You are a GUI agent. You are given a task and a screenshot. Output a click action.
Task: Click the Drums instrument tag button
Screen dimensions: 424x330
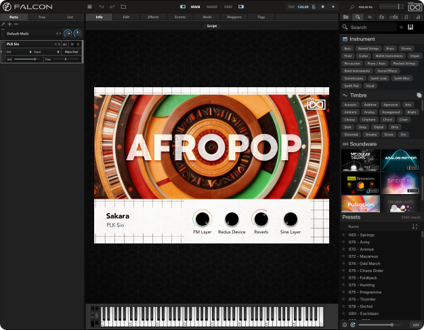coord(406,49)
